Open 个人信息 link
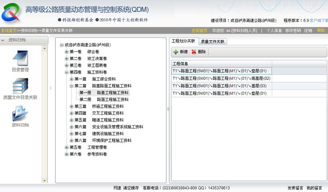 tap(274, 30)
